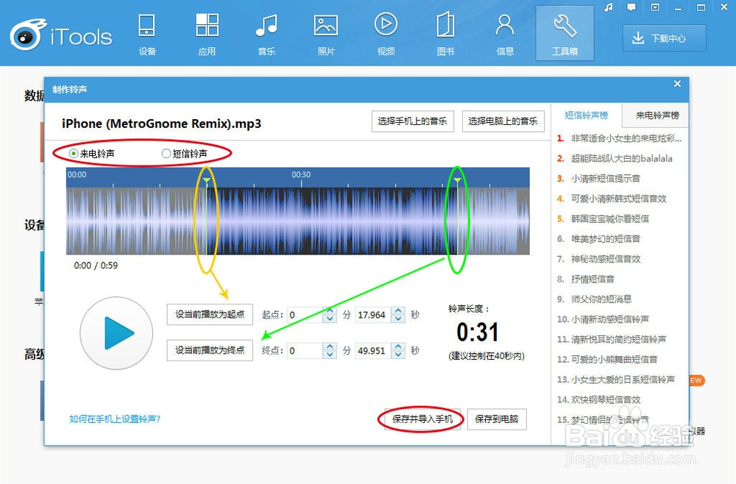
Task: Open the 图书 books section
Action: (445, 35)
